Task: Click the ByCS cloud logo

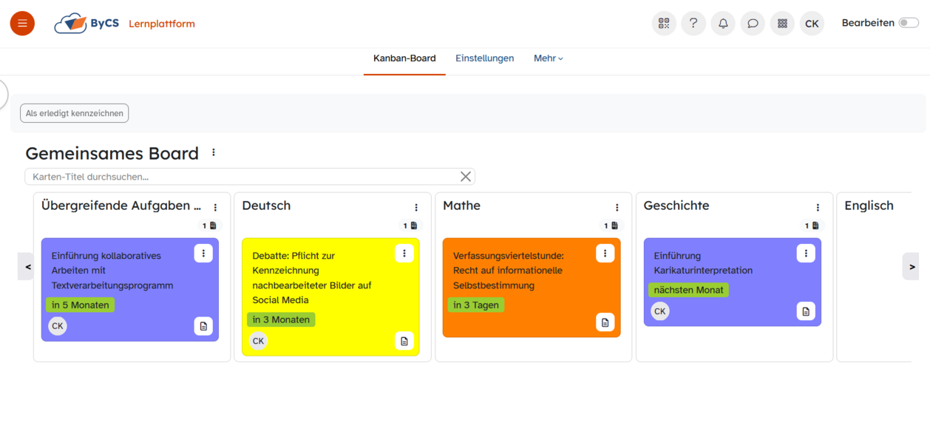Action: point(86,24)
